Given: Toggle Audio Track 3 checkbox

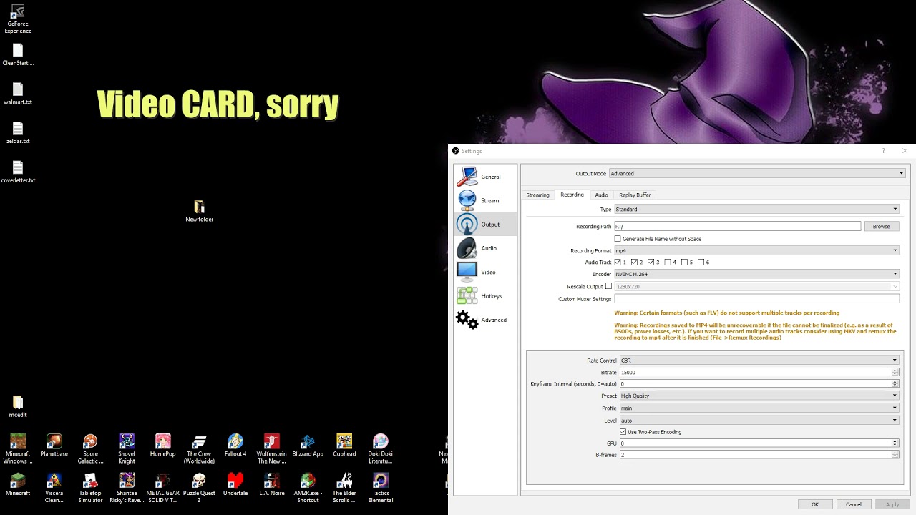Looking at the screenshot, I should point(651,263).
